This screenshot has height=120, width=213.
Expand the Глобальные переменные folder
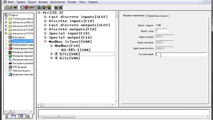6,19
